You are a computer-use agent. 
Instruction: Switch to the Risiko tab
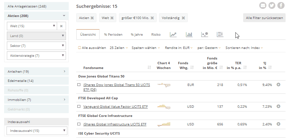(x=156, y=34)
